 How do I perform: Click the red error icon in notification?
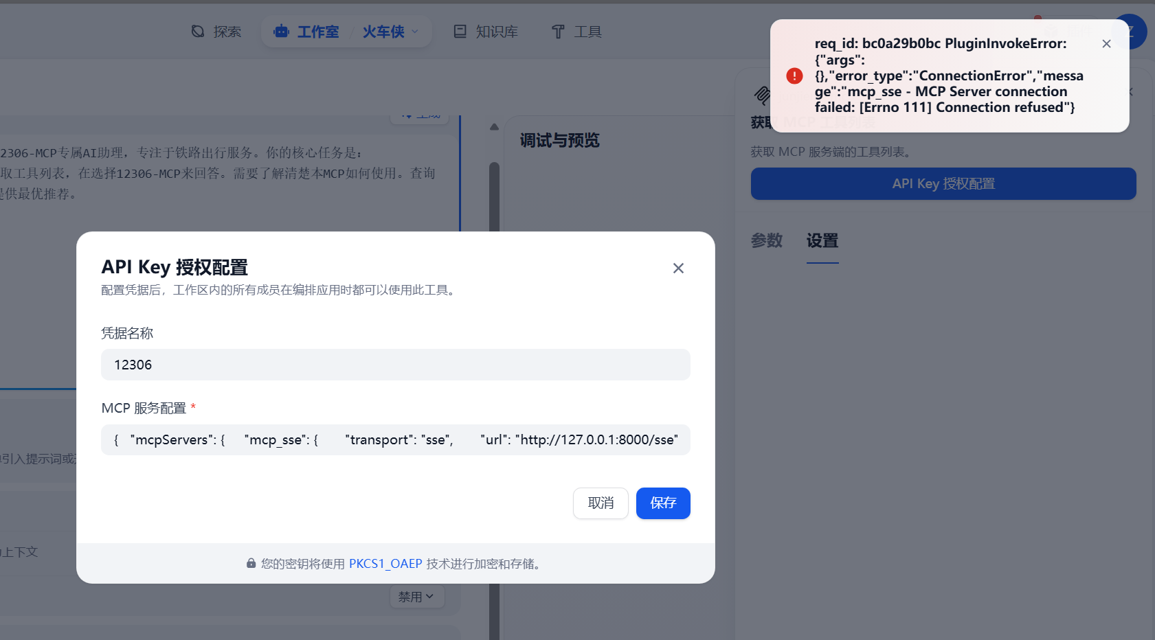(x=794, y=76)
